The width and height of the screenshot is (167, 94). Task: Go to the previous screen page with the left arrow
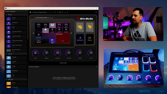point(33,33)
